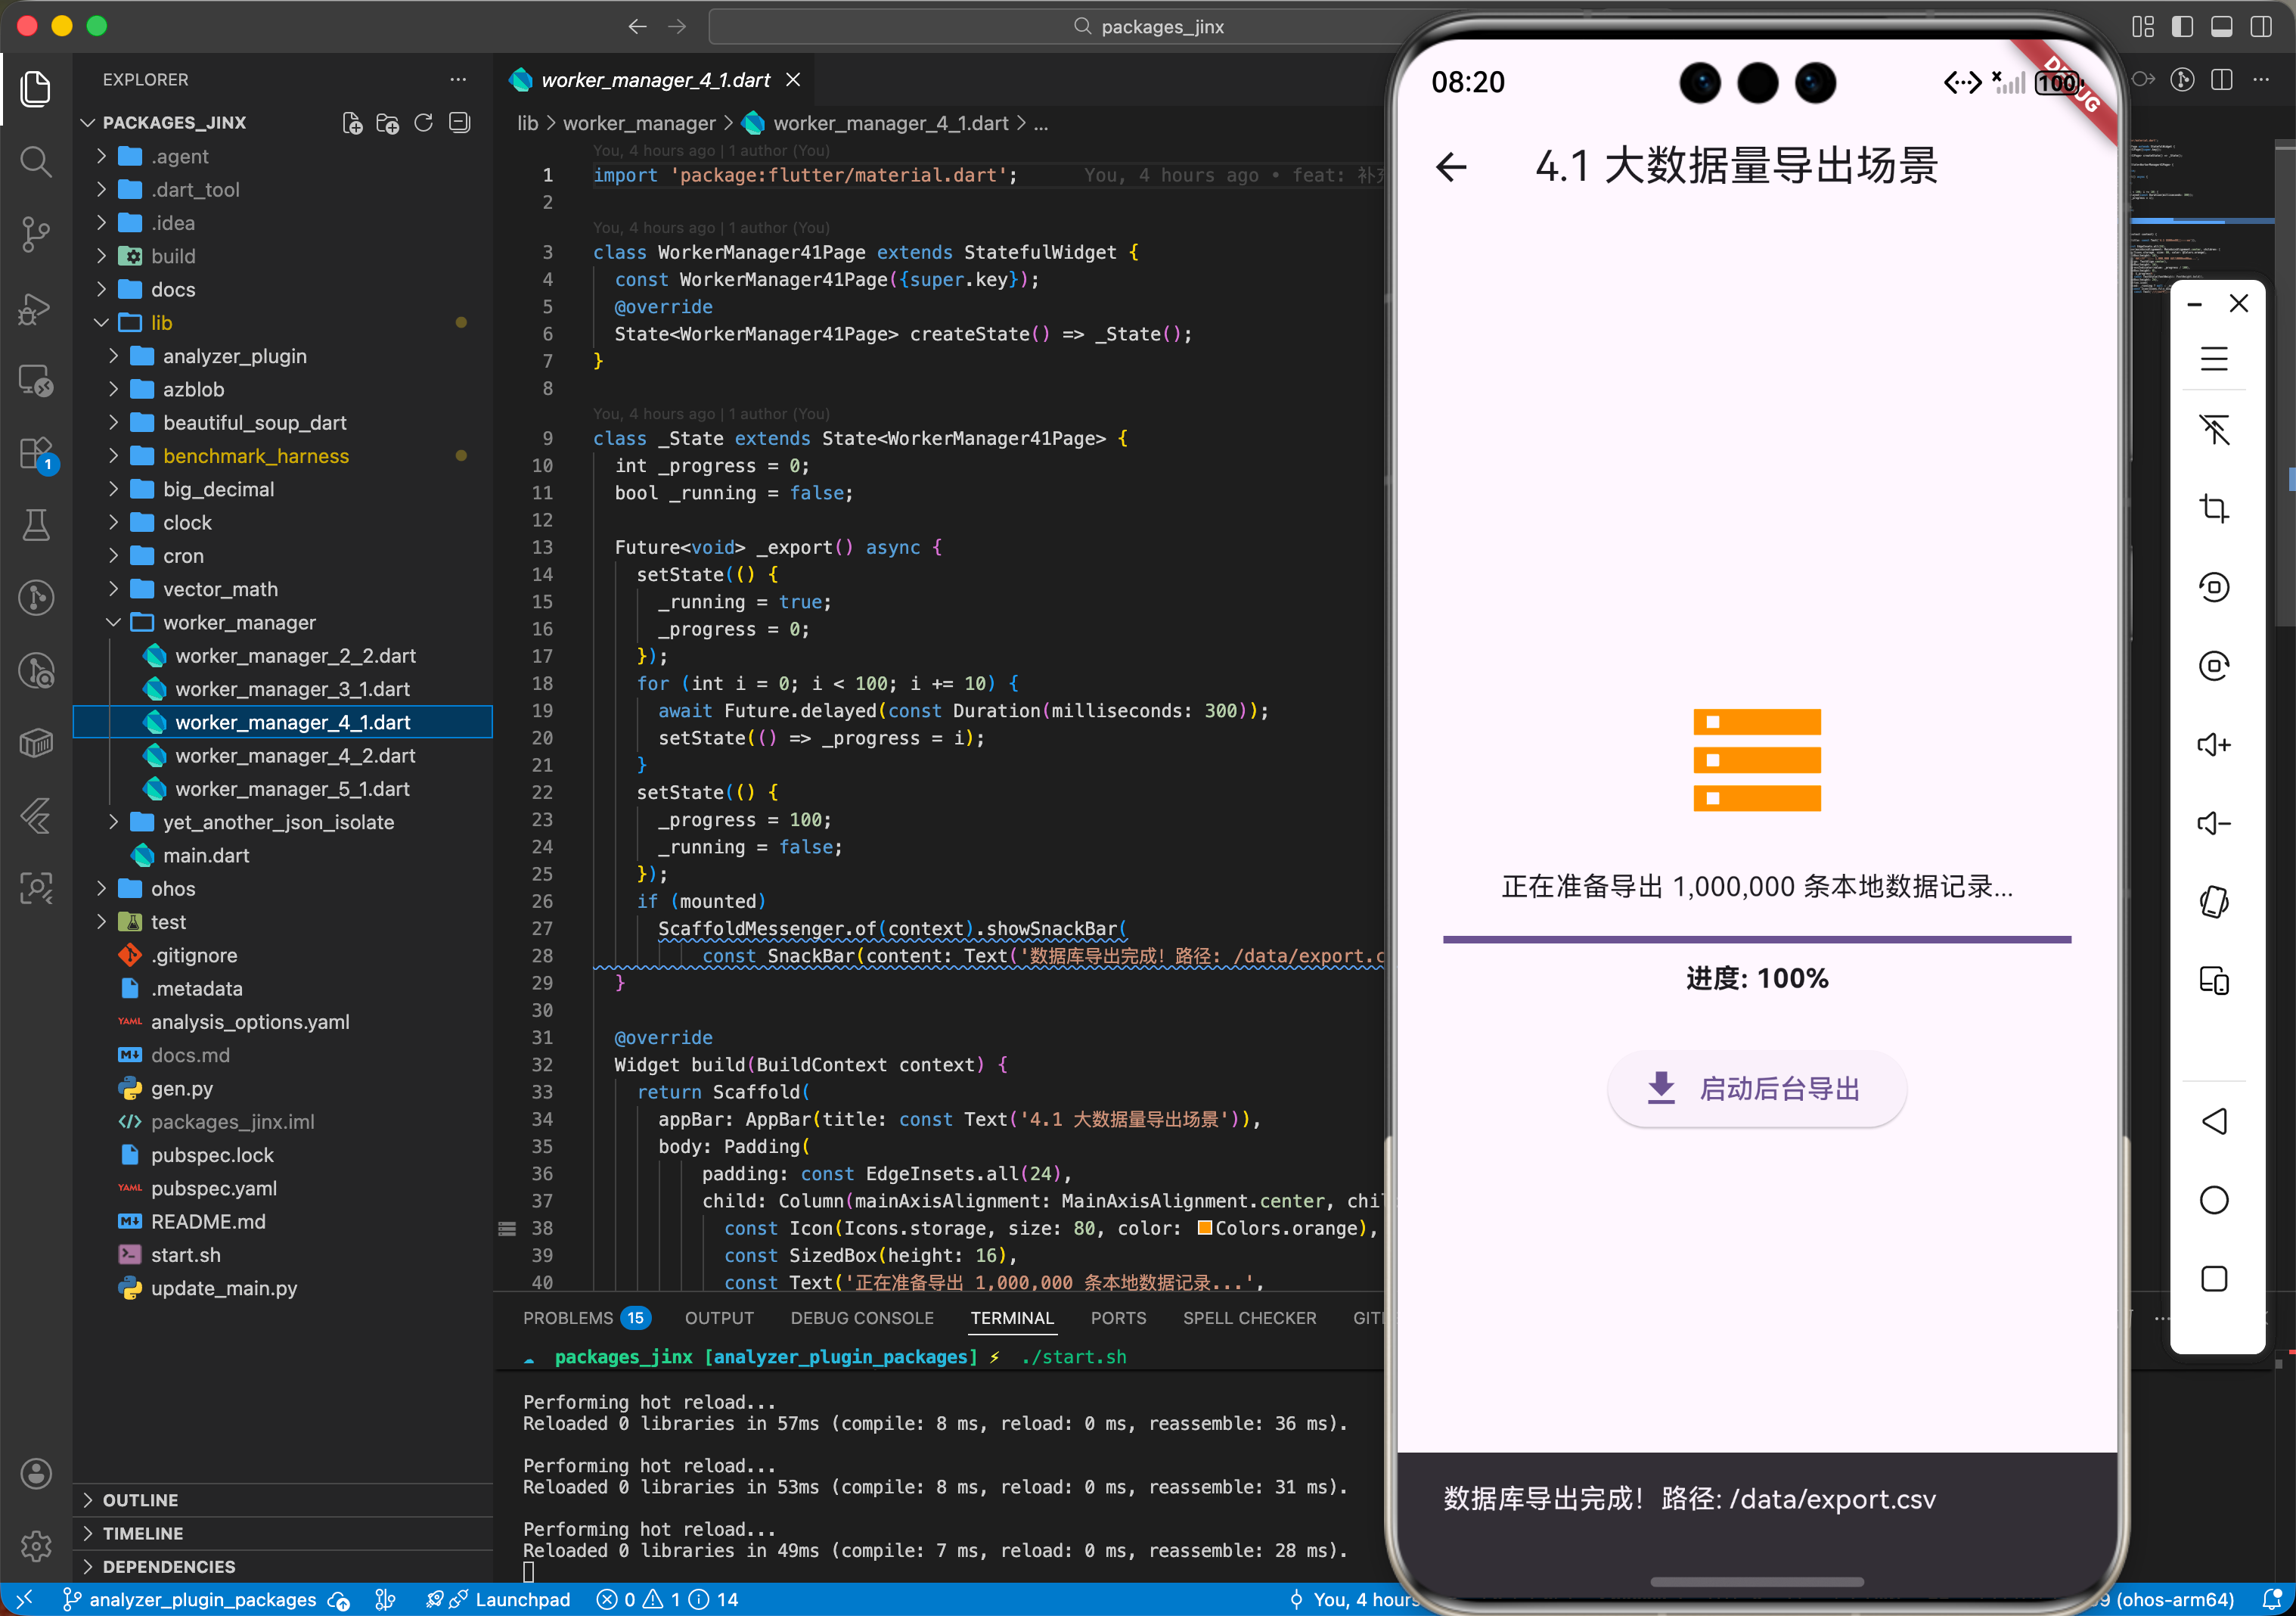Image resolution: width=2296 pixels, height=1616 pixels.
Task: Toggle the primary side bar layout icon
Action: [2182, 26]
